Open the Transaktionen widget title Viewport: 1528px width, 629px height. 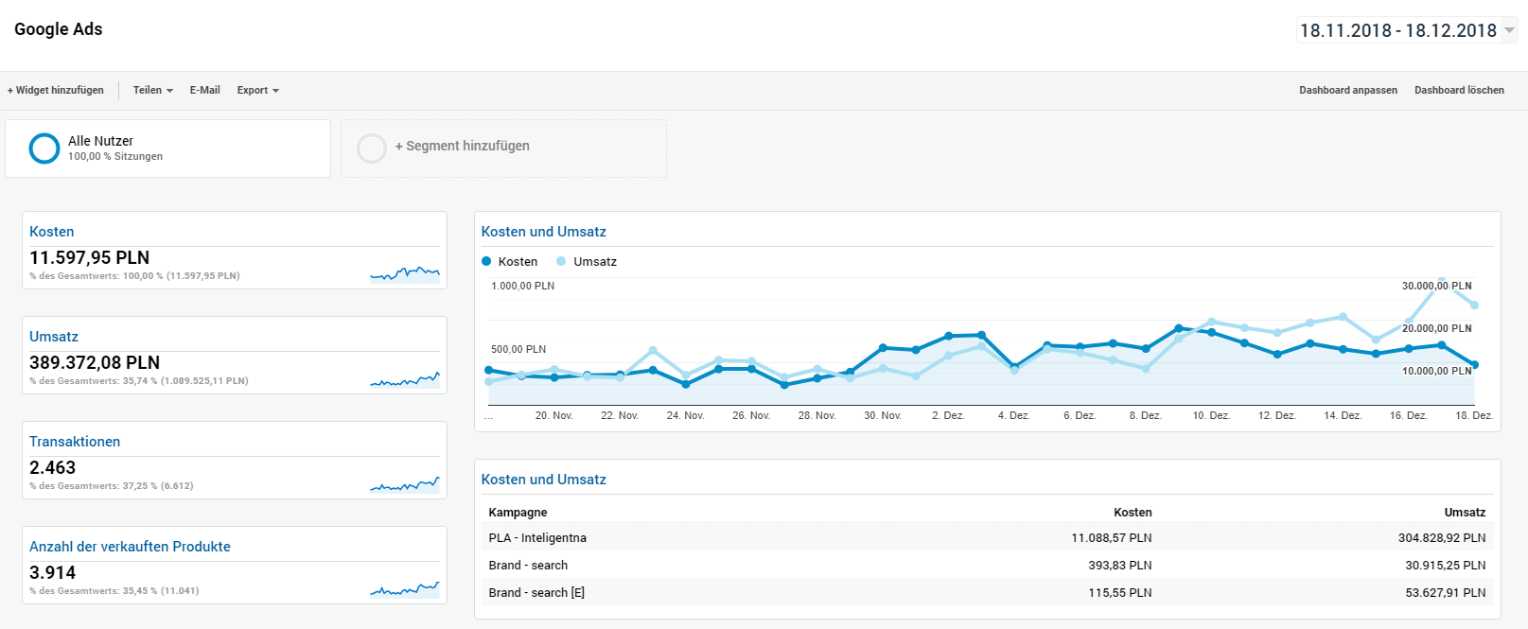click(75, 442)
